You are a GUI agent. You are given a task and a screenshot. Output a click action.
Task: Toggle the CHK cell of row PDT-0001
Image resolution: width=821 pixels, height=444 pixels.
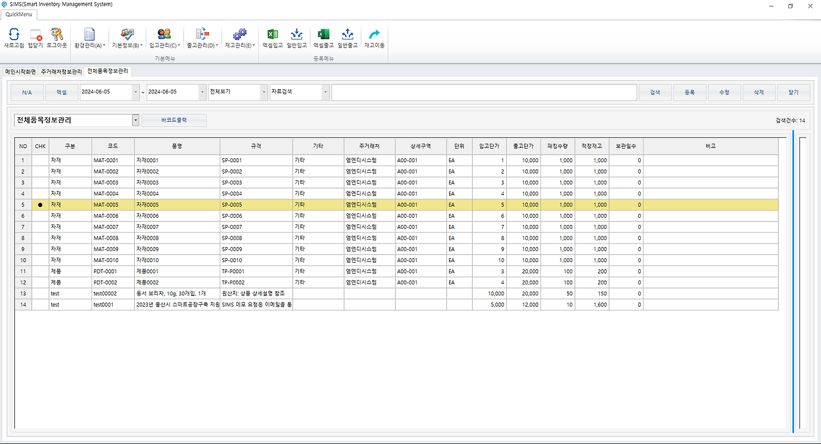point(40,272)
